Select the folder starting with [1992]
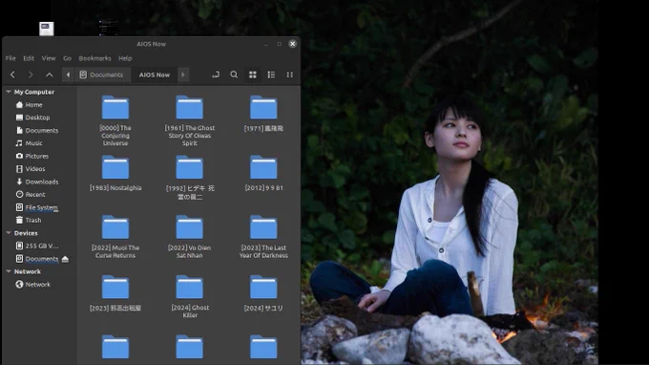 pos(190,178)
